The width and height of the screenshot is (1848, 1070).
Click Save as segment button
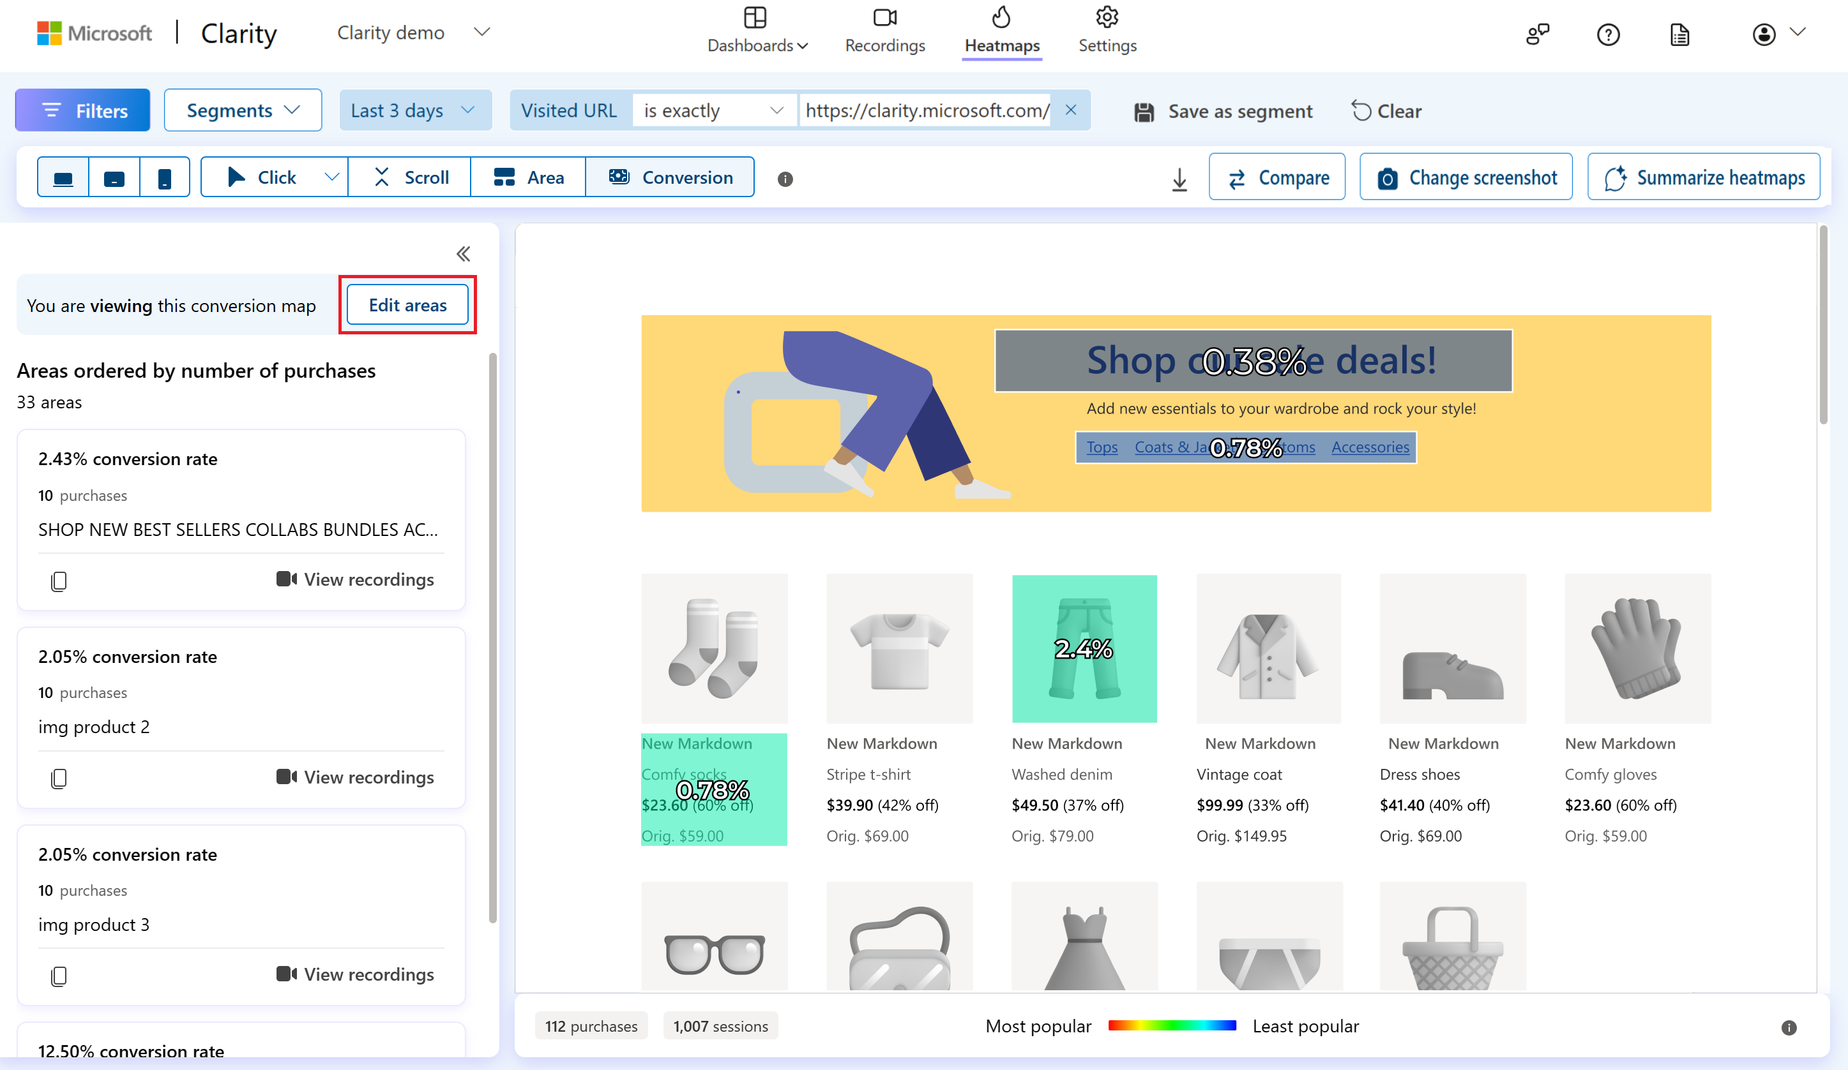tap(1225, 111)
